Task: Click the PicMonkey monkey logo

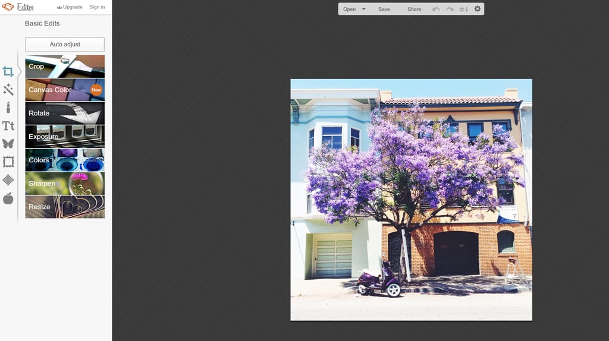Action: (x=8, y=7)
